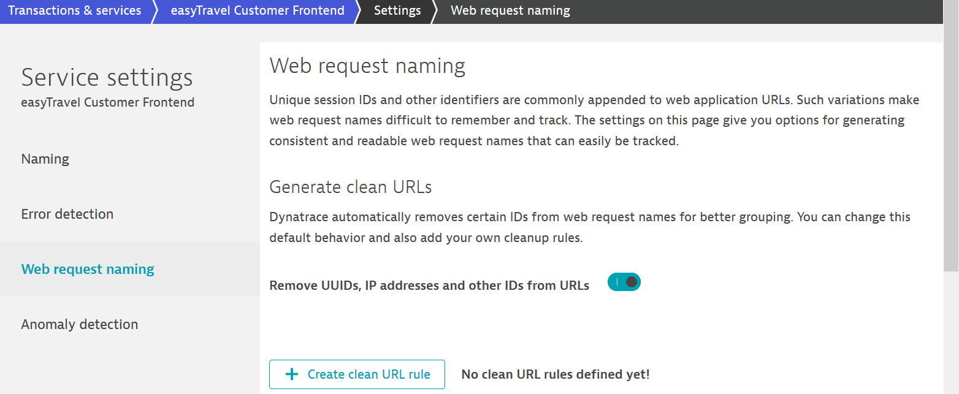Click the paragraph about unique session IDs

(594, 120)
